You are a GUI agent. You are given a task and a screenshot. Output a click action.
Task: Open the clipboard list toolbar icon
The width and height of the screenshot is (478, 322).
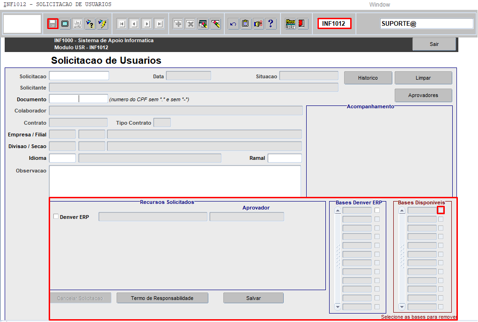click(x=246, y=24)
